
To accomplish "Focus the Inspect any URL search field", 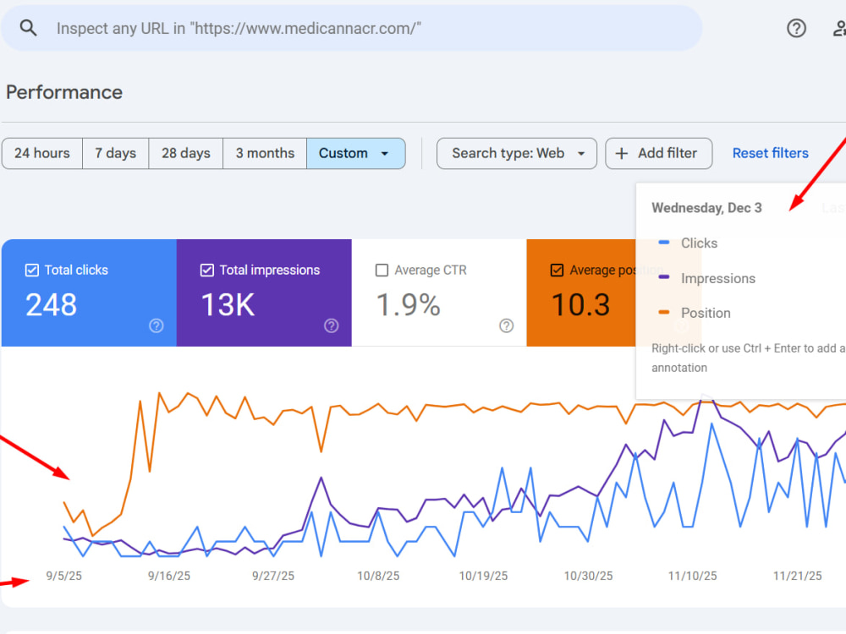I will click(x=351, y=28).
